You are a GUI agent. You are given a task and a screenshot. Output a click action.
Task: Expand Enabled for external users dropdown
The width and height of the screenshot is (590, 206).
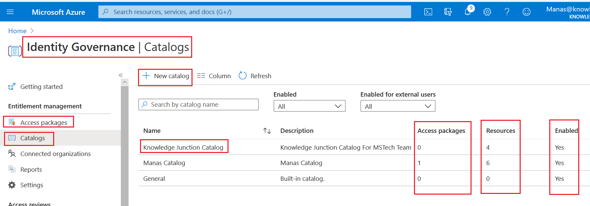point(398,106)
